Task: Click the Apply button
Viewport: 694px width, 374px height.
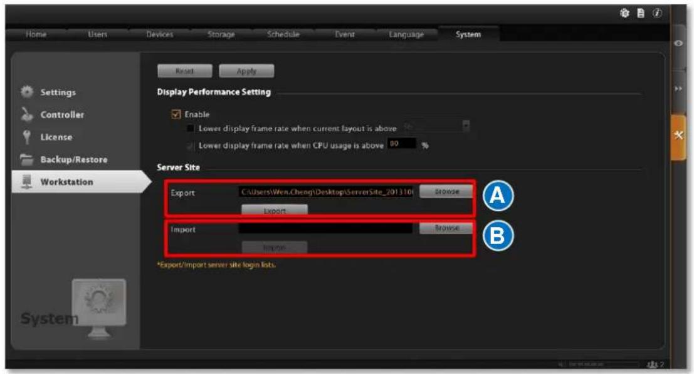Action: coord(246,71)
